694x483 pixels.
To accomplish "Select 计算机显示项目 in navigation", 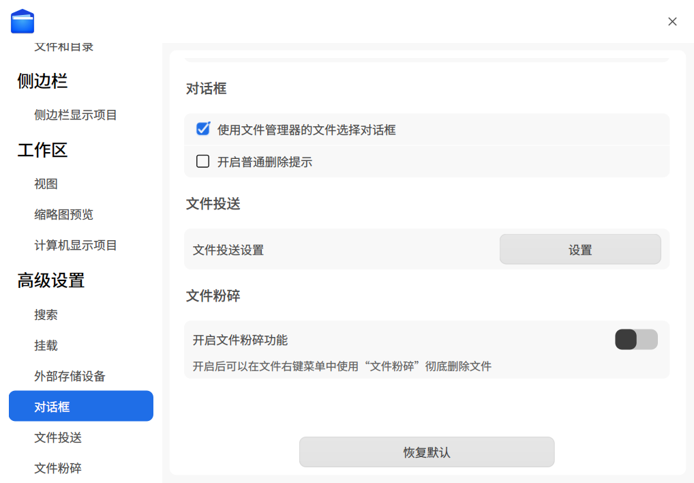I will point(76,246).
